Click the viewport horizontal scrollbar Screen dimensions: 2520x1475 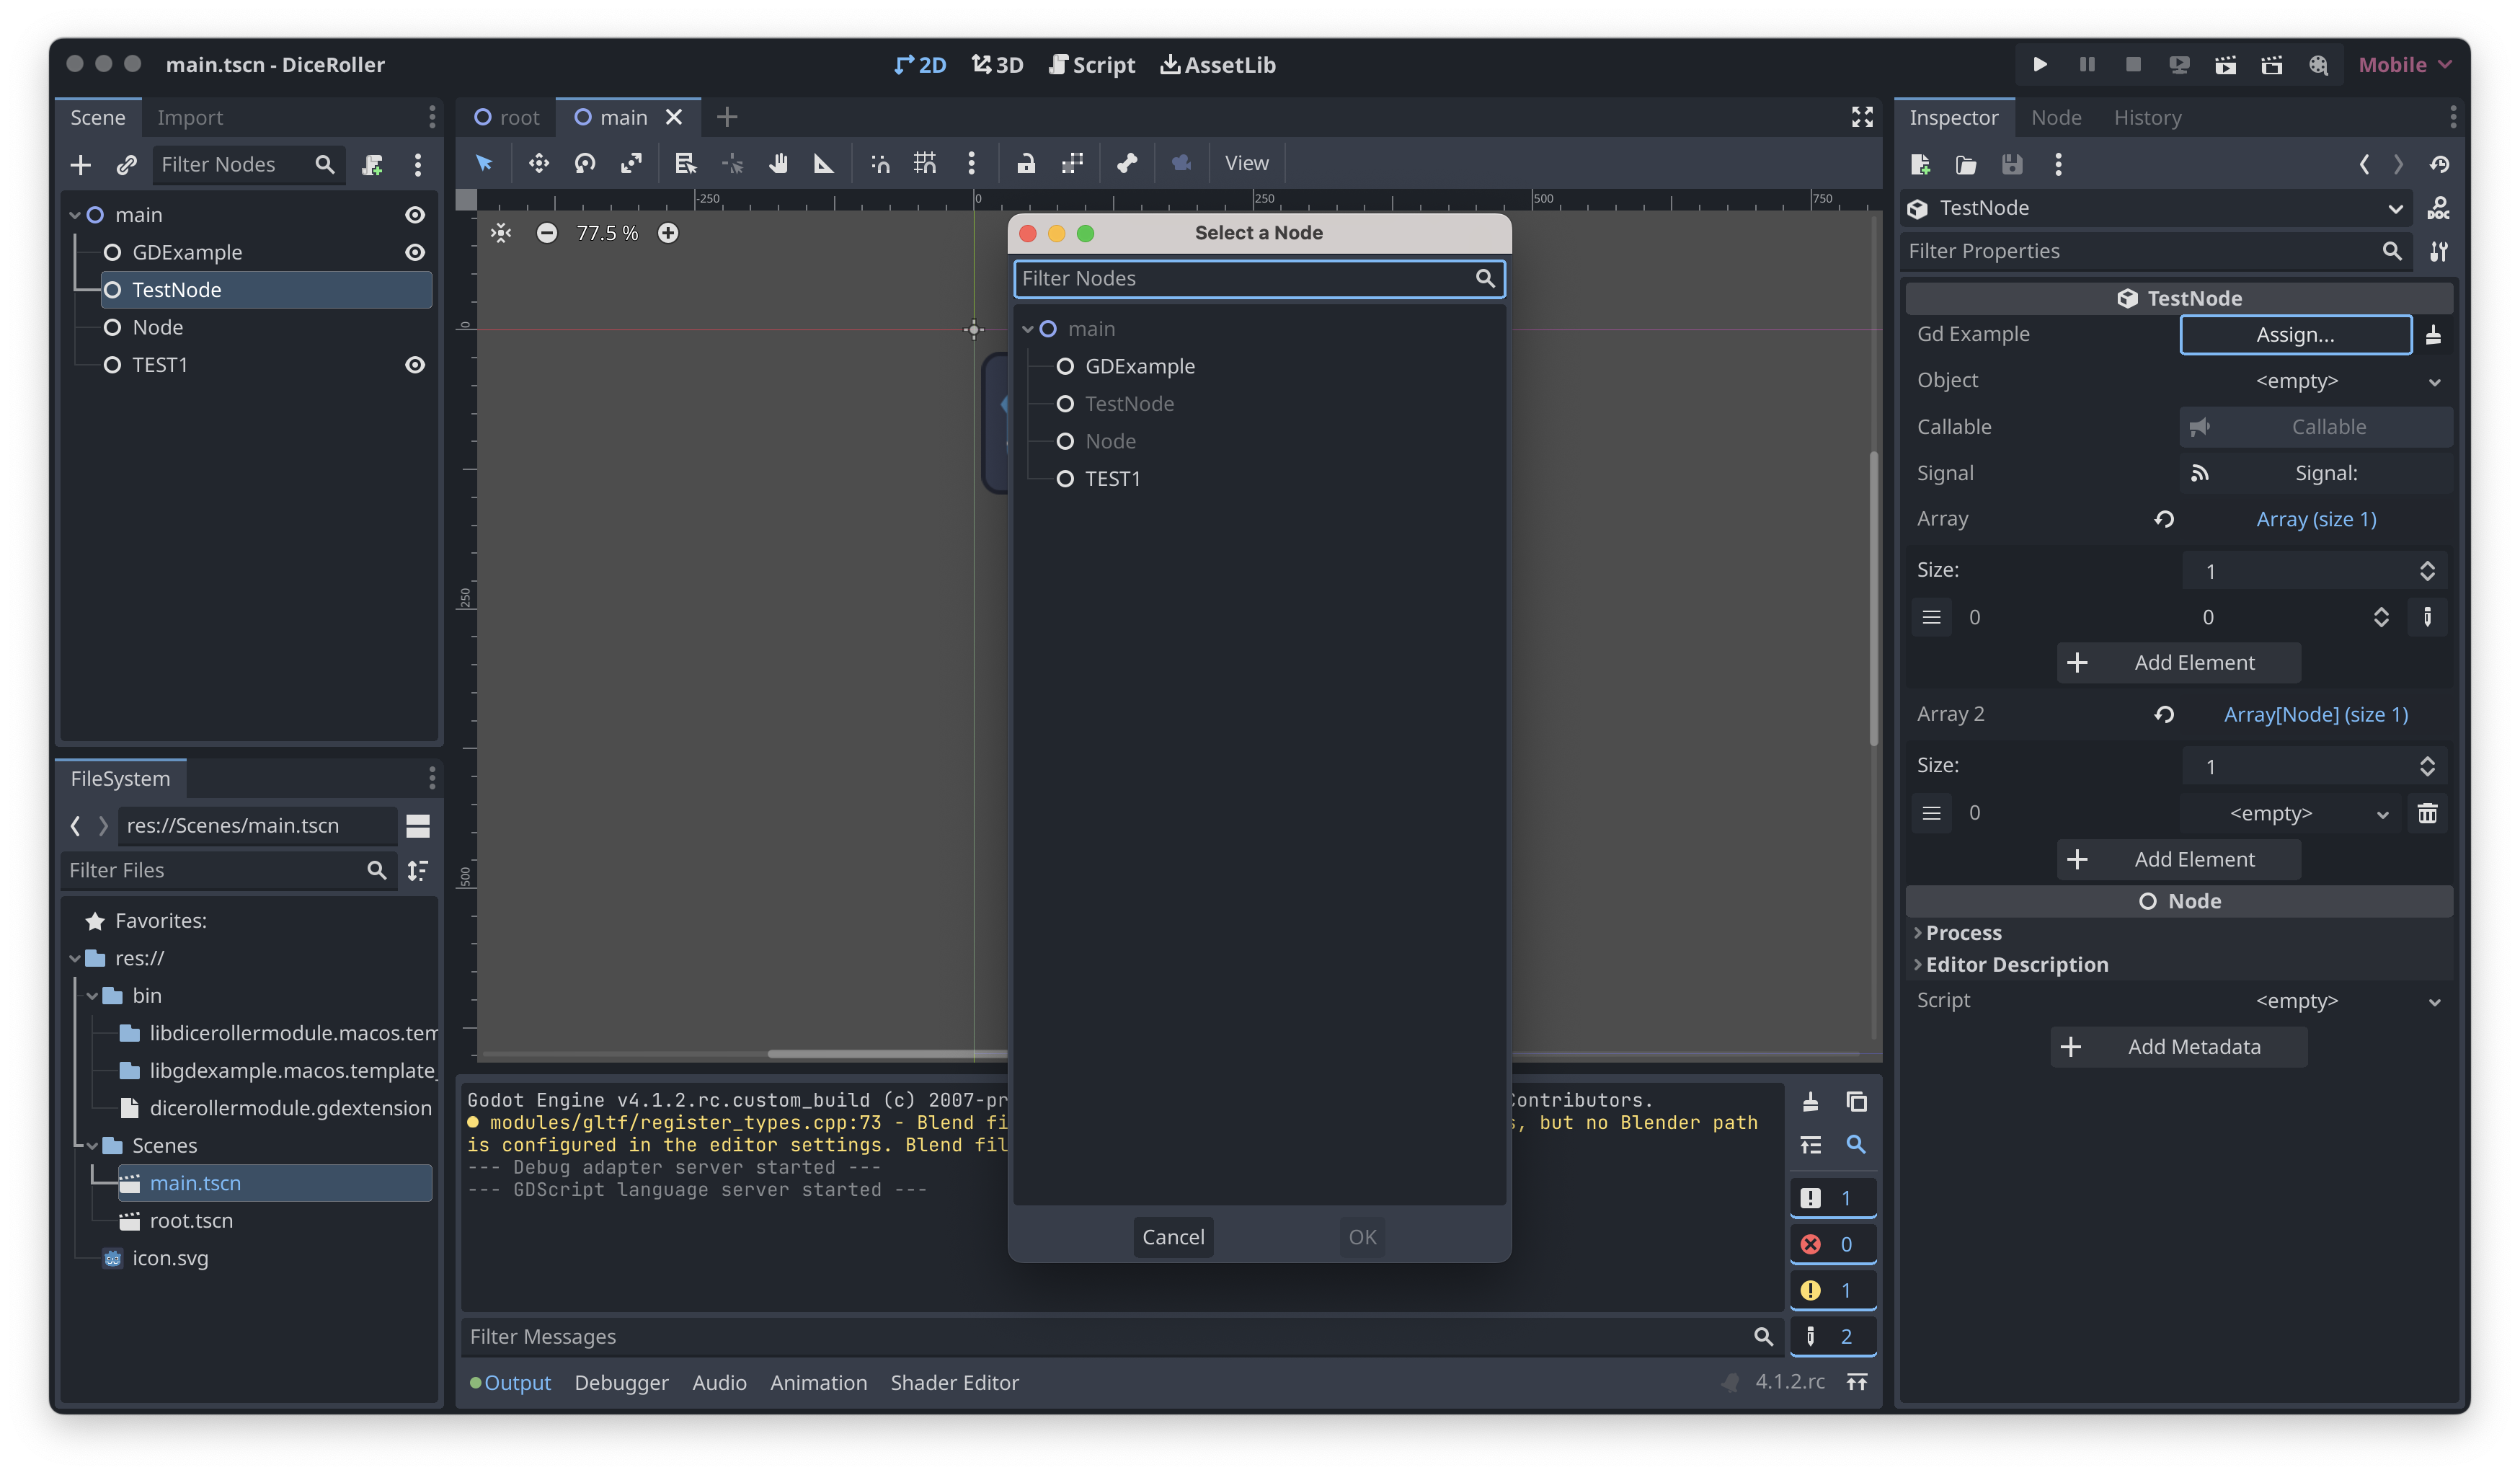coord(887,1054)
